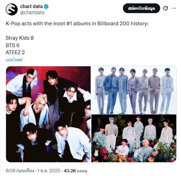Open the @chartdata handle link
The height and width of the screenshot is (176, 181).
pos(32,12)
